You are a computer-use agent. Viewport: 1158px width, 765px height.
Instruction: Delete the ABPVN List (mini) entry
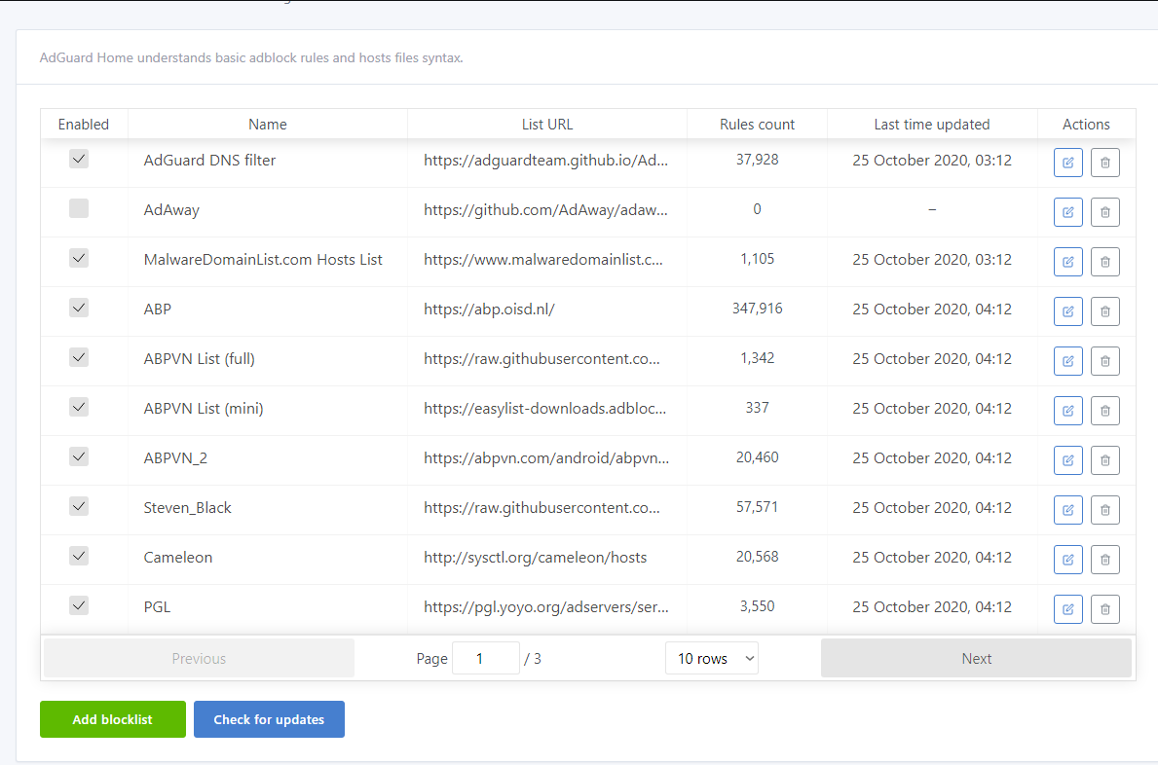[x=1104, y=410]
